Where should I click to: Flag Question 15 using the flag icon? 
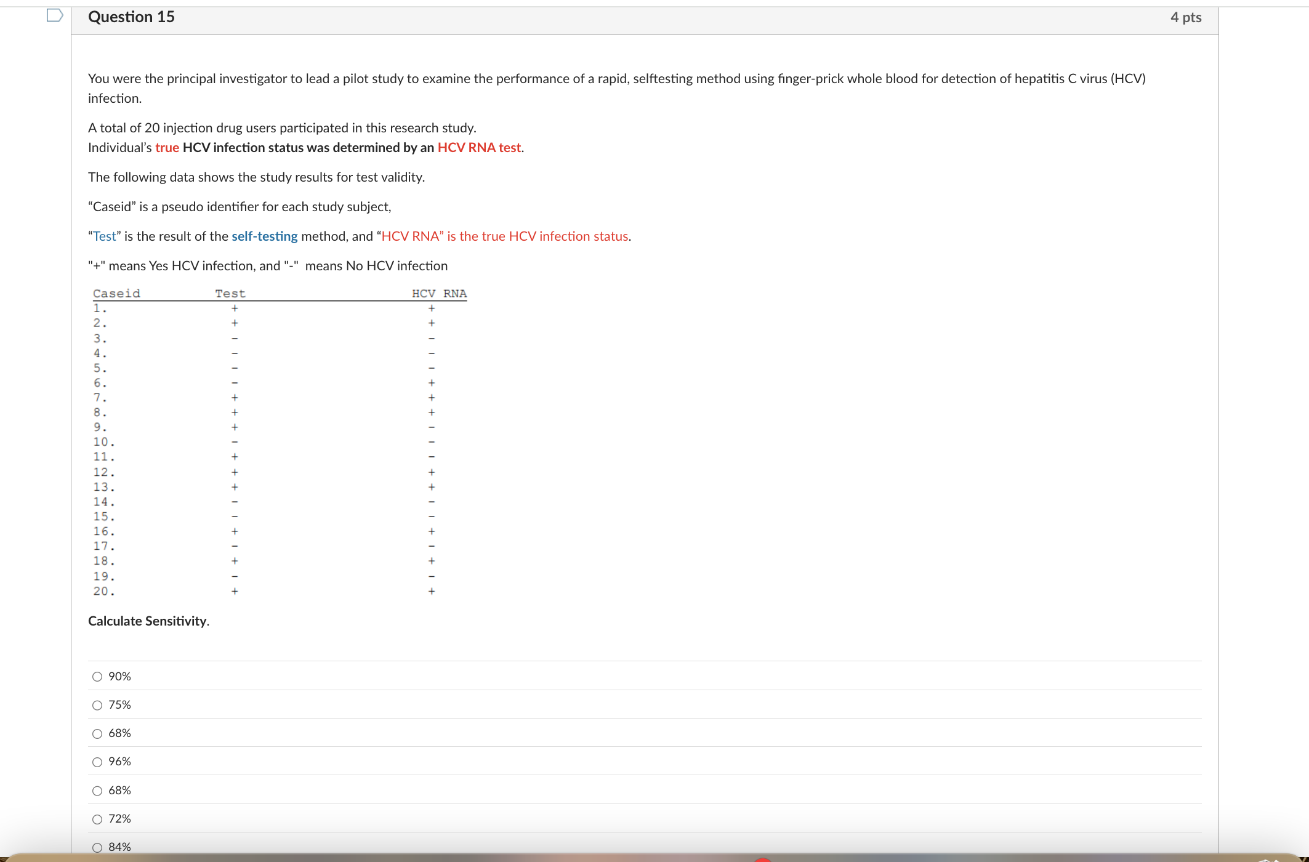point(55,15)
